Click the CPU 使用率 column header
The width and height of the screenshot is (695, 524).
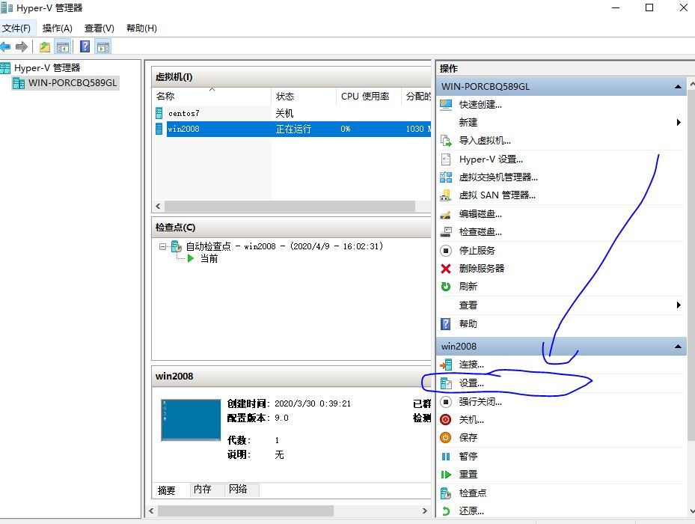click(369, 97)
